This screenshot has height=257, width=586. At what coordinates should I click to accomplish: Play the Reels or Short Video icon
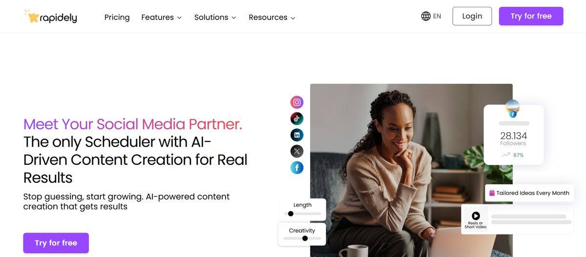pos(476,216)
